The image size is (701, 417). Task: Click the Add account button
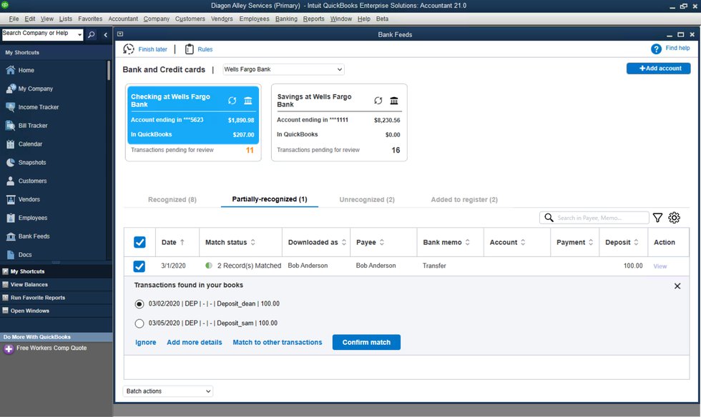point(658,69)
